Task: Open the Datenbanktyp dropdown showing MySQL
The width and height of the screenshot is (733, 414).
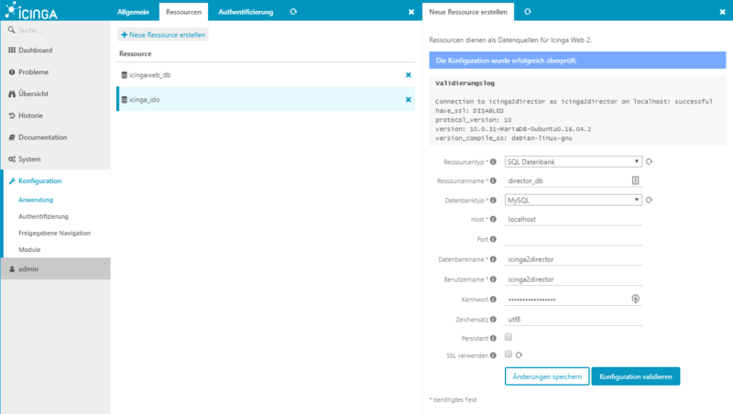Action: (x=573, y=200)
